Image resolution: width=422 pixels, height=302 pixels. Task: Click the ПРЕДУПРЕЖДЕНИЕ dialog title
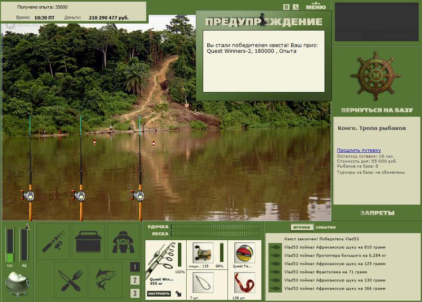point(264,22)
